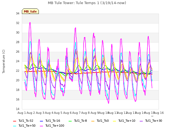Click the Aug 4 x-axis tick label

pyautogui.click(x=49, y=113)
